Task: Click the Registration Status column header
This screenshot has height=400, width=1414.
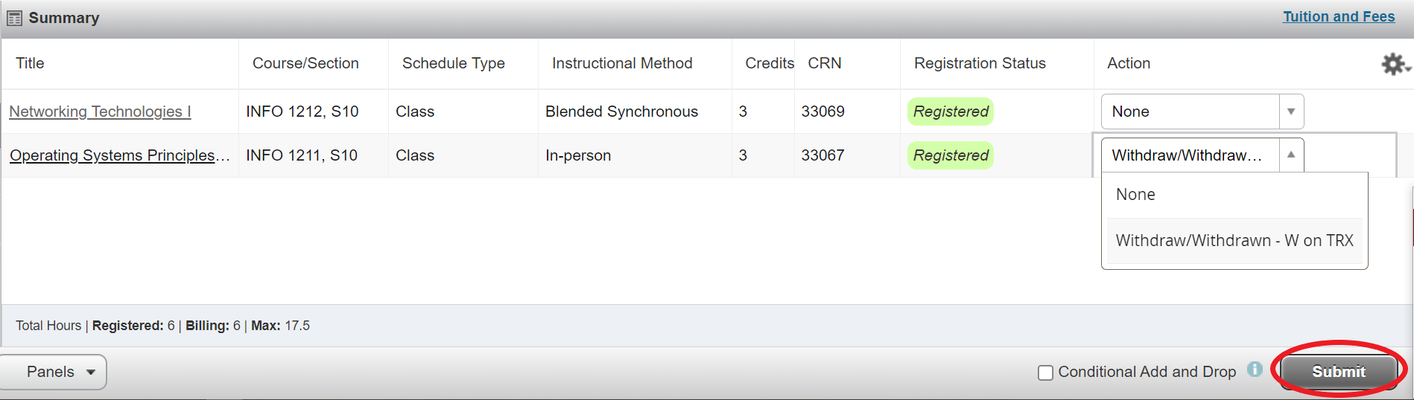Action: pos(980,63)
